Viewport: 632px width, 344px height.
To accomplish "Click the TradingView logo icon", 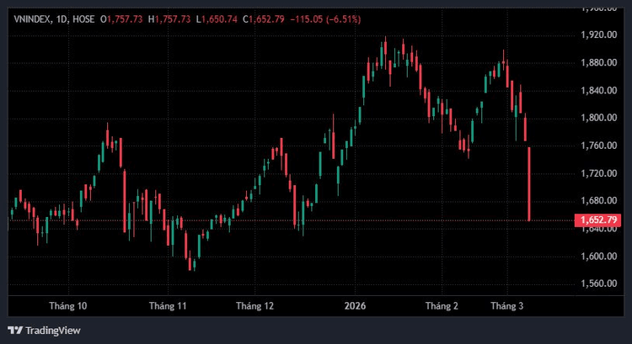I will coord(14,331).
